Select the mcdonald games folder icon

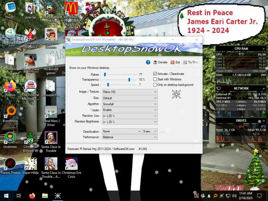(51, 64)
